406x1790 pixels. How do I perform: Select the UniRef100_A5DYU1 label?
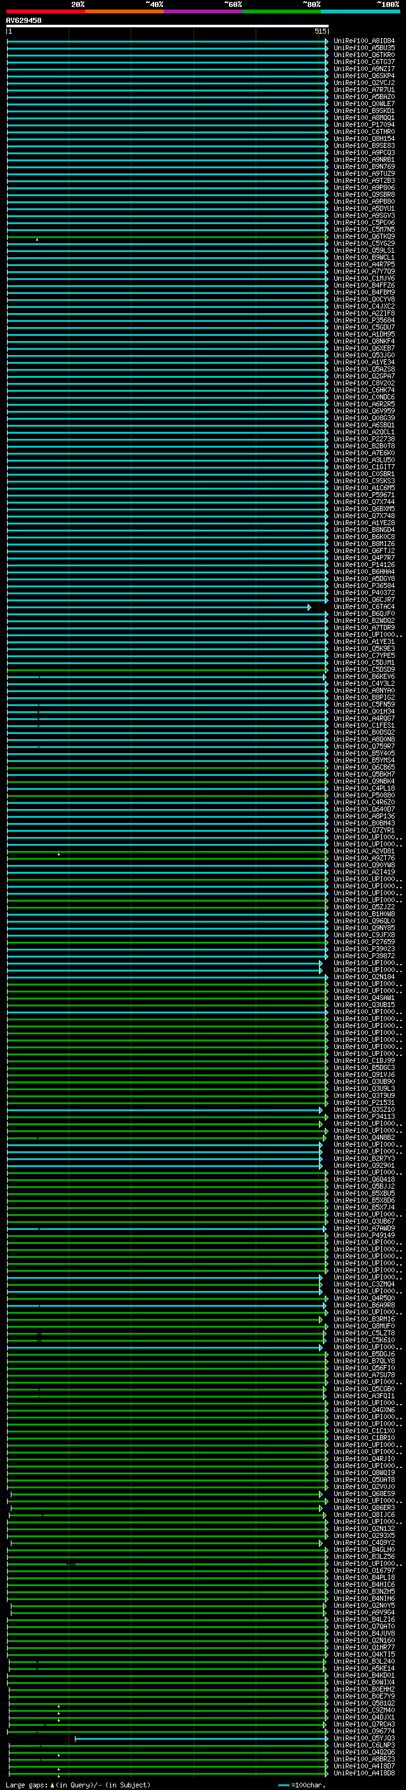pyautogui.click(x=364, y=208)
